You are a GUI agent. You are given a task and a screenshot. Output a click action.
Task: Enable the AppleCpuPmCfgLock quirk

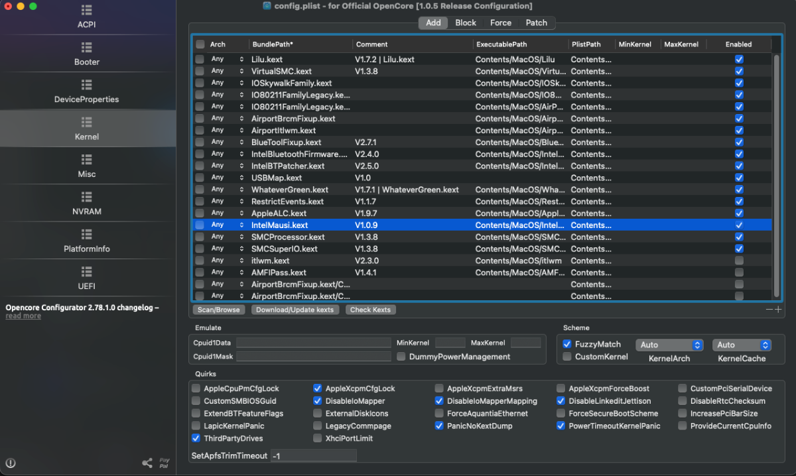(196, 388)
